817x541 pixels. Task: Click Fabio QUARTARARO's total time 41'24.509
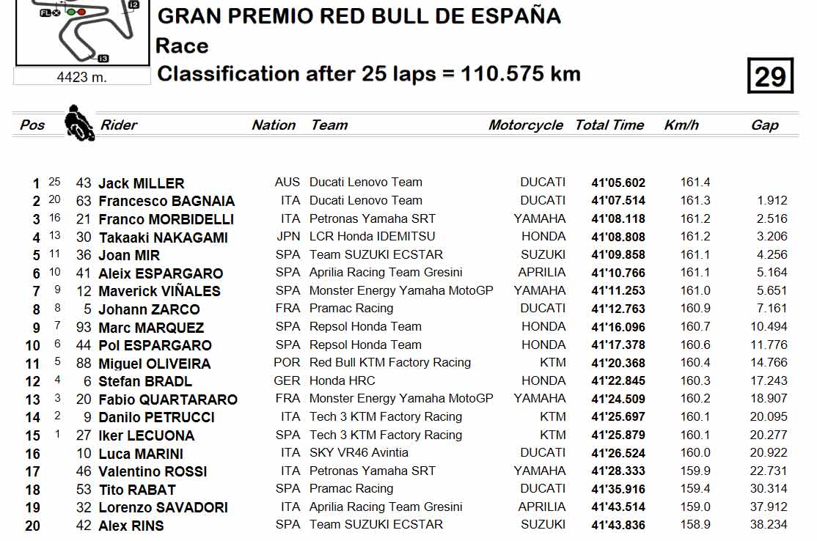tap(618, 400)
